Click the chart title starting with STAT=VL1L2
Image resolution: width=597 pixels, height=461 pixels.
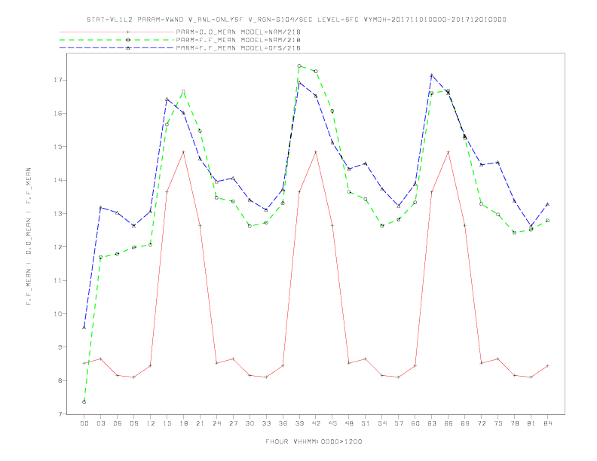click(296, 20)
